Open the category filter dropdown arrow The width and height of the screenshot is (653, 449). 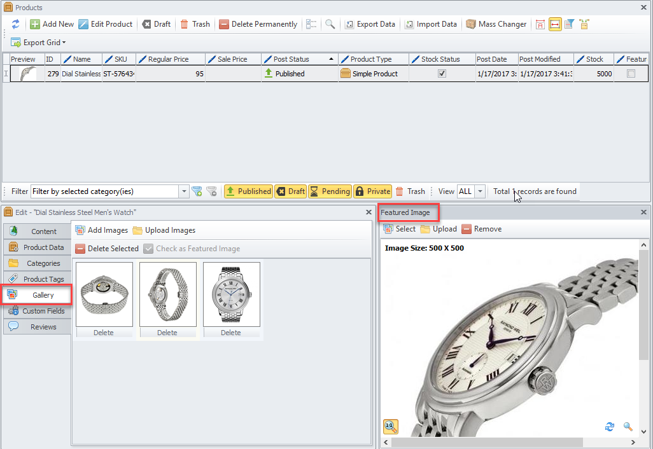184,191
